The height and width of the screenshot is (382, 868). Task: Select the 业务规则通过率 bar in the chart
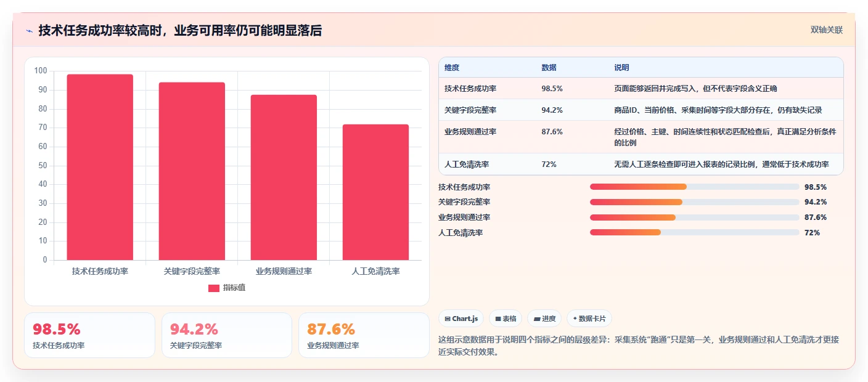click(x=284, y=177)
